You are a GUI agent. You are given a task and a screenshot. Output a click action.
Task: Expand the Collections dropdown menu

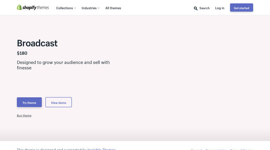(66, 8)
